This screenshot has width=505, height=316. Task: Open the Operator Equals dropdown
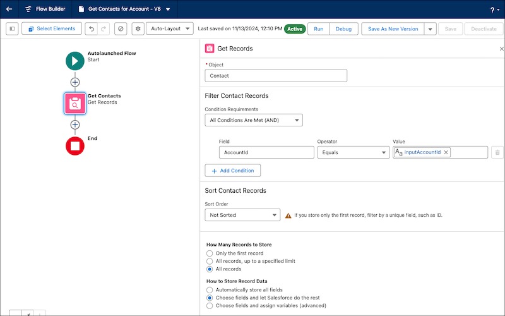click(353, 152)
